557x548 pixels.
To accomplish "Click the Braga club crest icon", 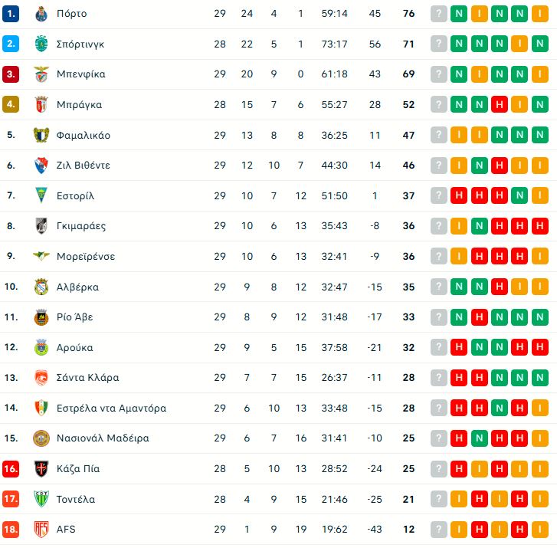I will click(41, 105).
